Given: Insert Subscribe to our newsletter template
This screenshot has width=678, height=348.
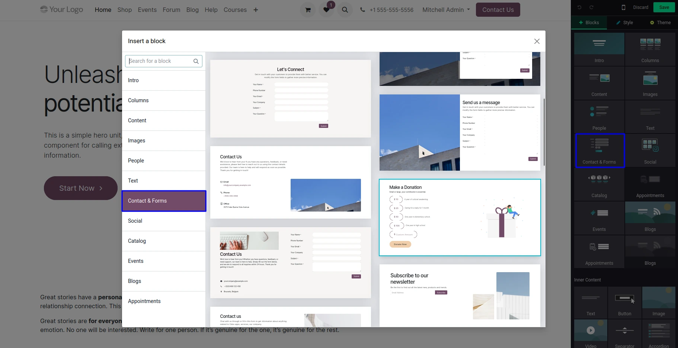Looking at the screenshot, I should pyautogui.click(x=460, y=296).
